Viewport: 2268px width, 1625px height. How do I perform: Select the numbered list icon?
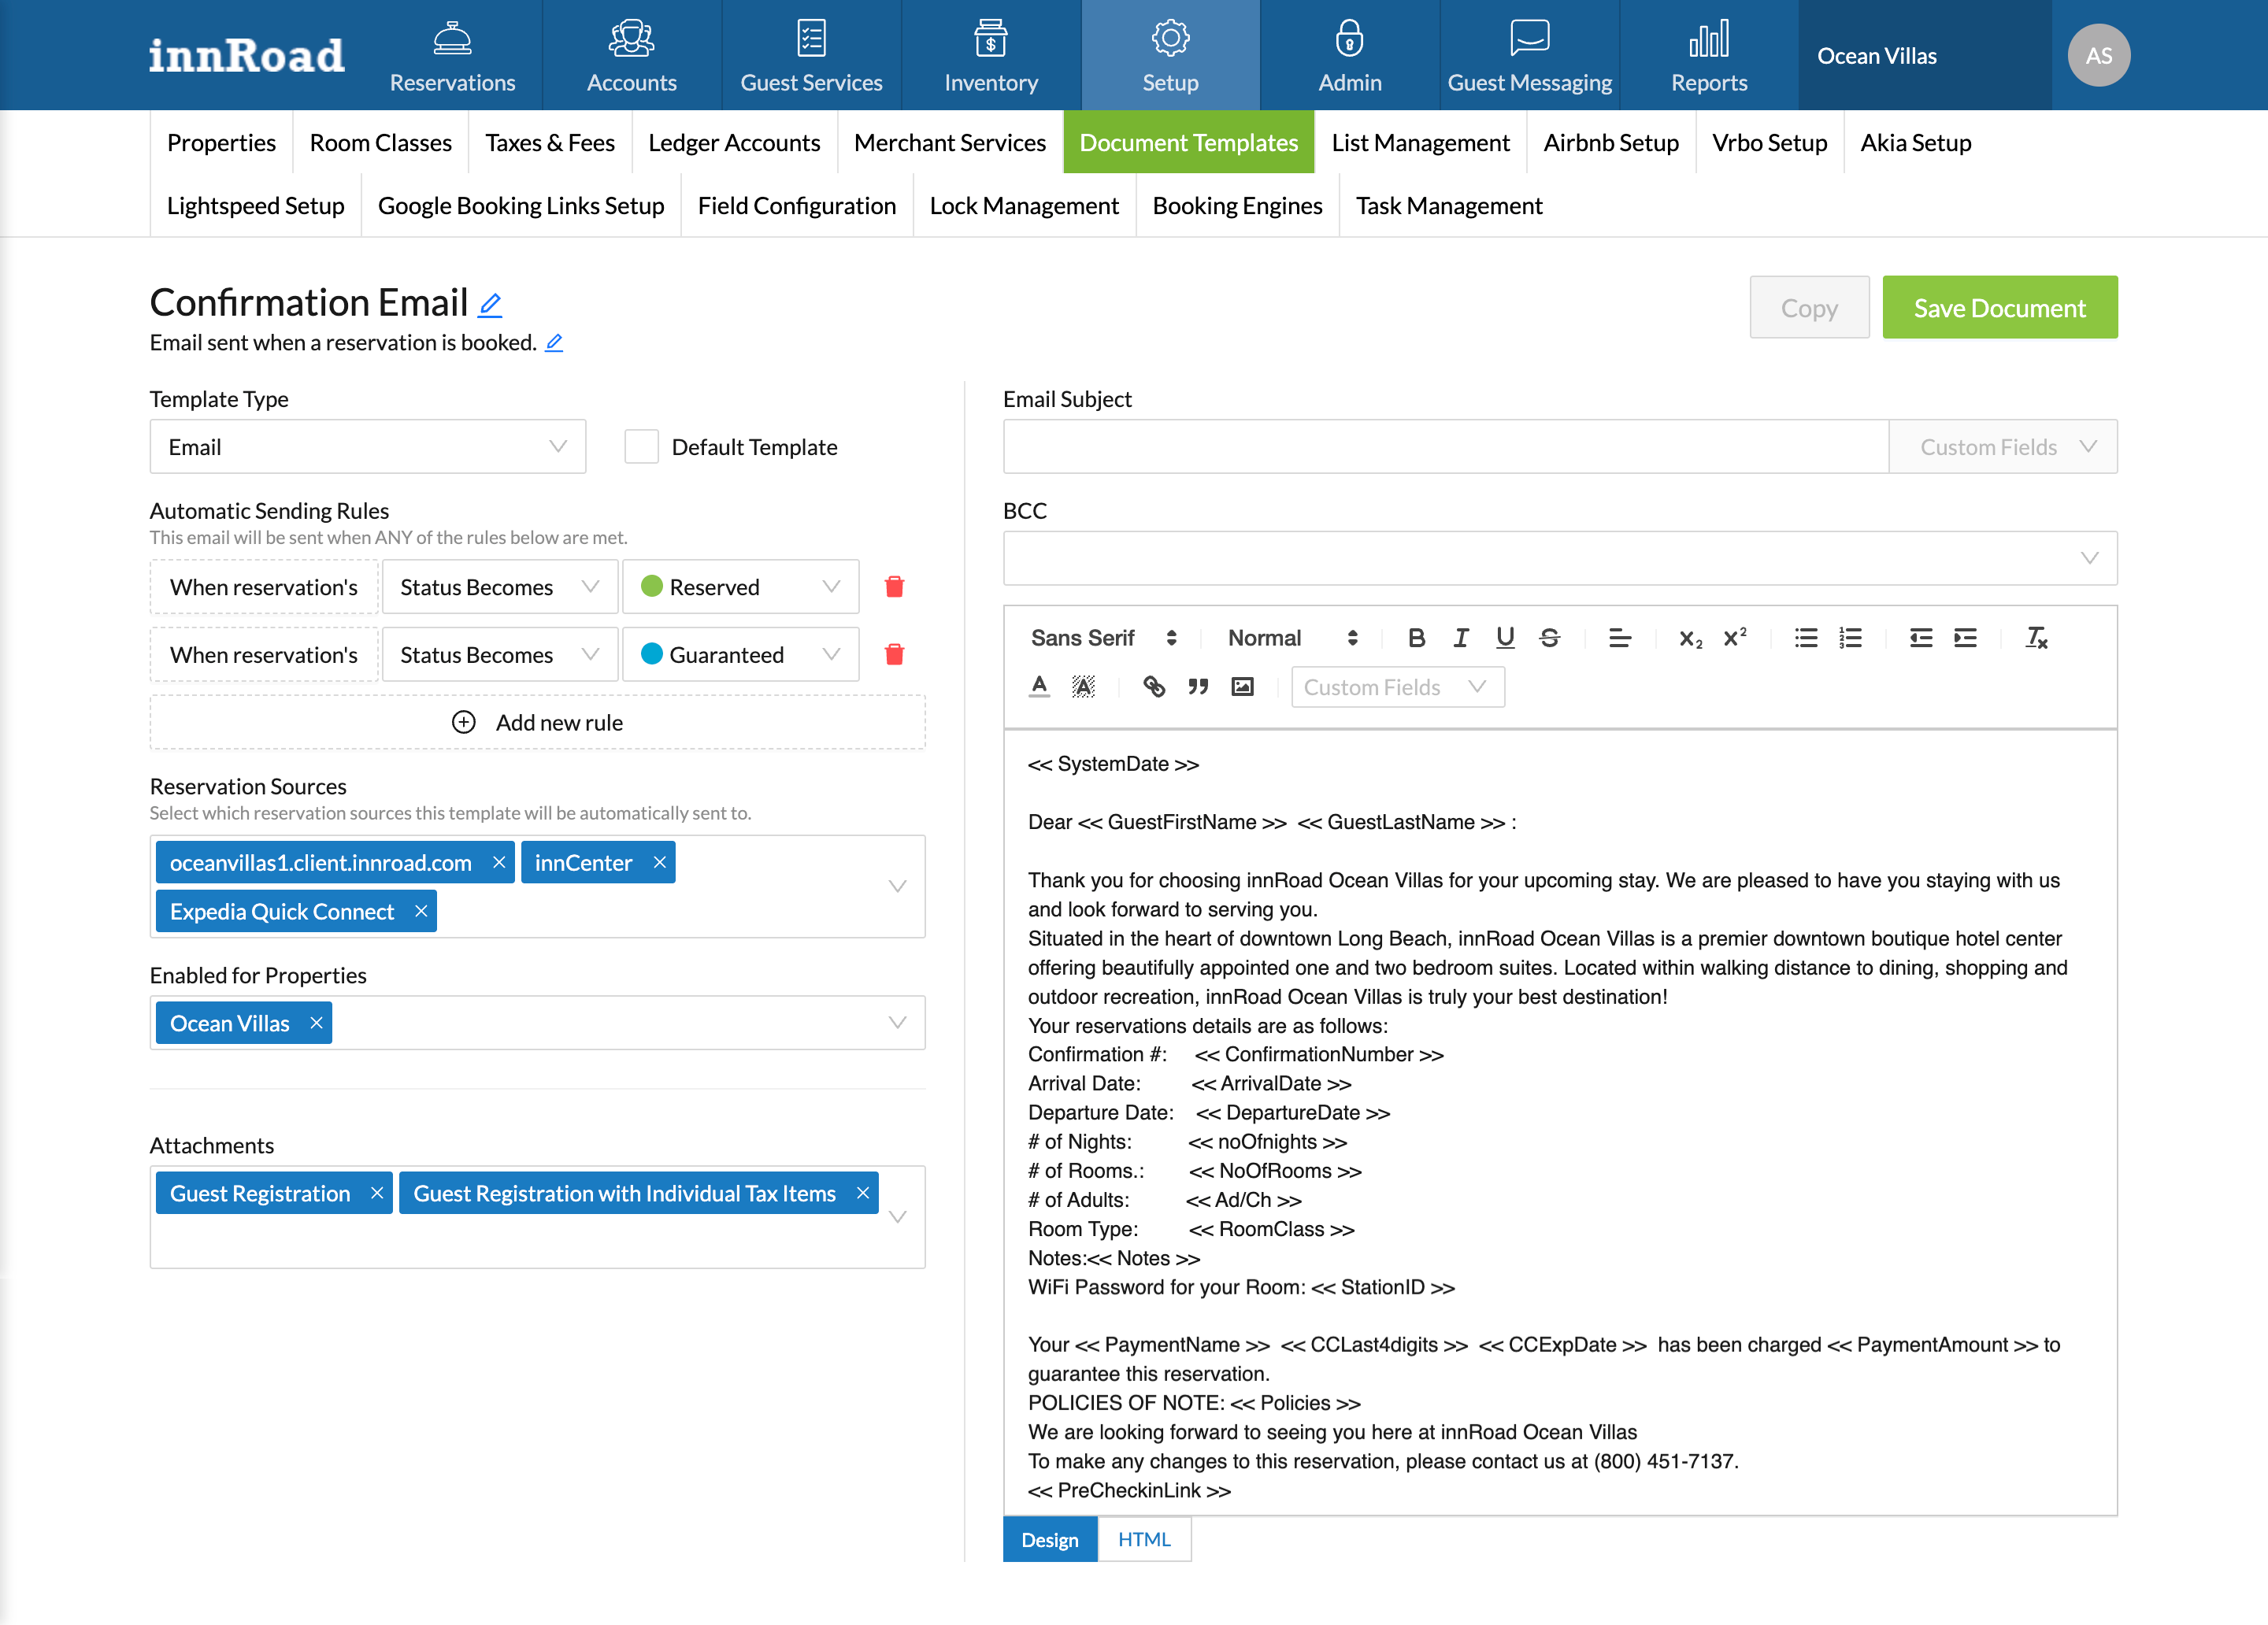tap(1850, 638)
